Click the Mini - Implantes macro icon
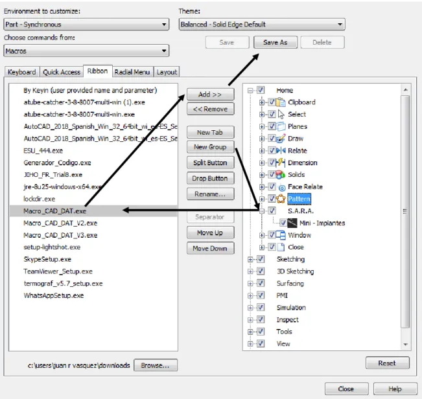Viewport: 422px width, 399px height. (x=292, y=223)
